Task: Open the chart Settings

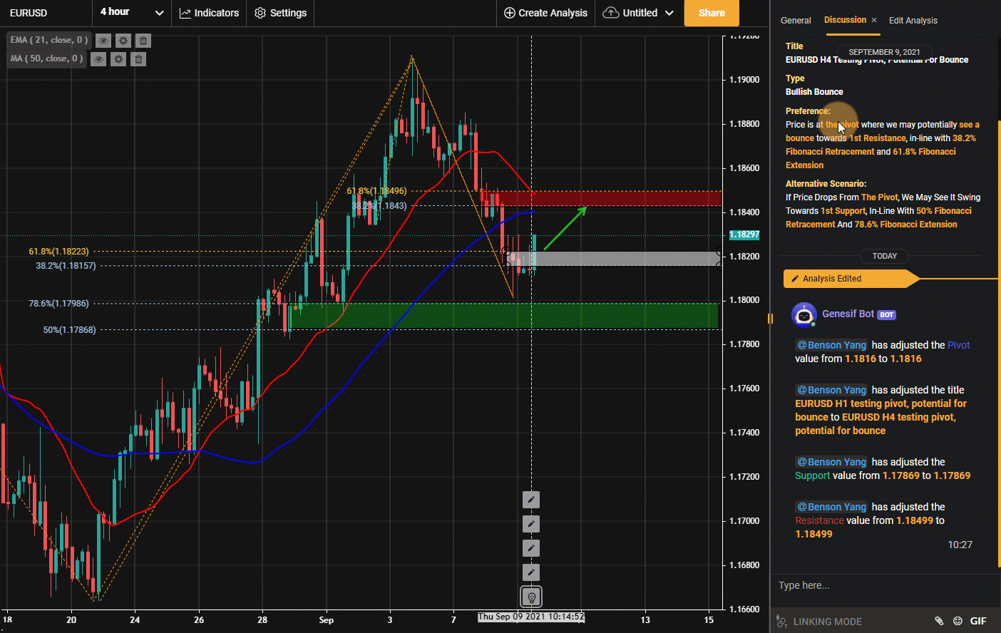Action: click(x=281, y=13)
